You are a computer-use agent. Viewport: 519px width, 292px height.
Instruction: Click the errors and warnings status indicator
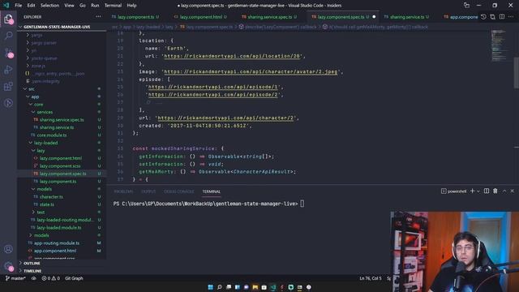[50, 278]
